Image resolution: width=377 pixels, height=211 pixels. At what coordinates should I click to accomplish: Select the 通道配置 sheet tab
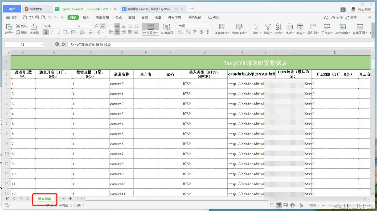[x=44, y=199]
